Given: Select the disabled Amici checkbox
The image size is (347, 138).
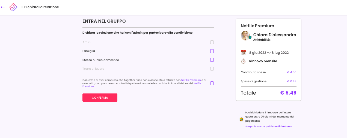Looking at the screenshot, I should click(x=212, y=42).
